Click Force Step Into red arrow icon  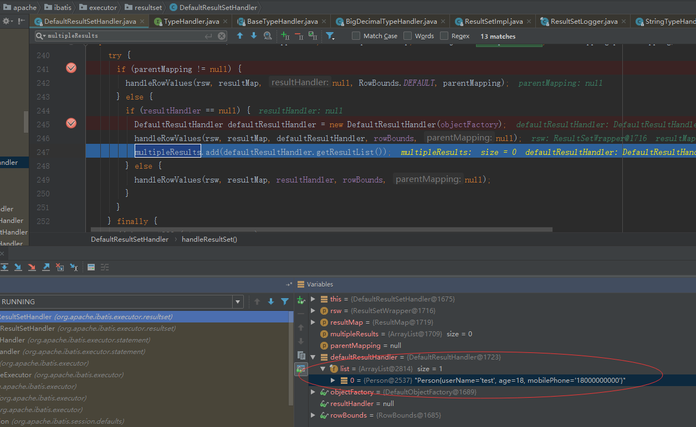[32, 267]
